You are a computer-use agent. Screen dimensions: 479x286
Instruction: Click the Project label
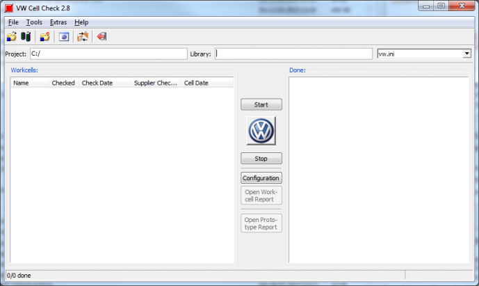click(15, 54)
